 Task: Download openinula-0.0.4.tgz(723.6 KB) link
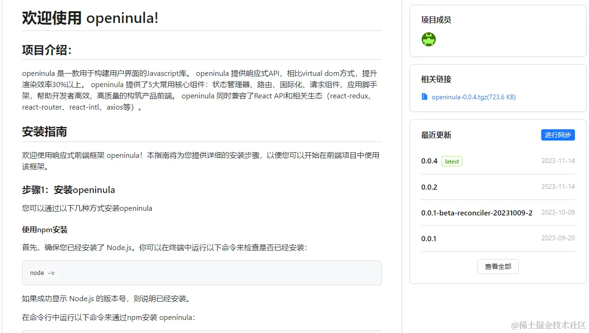[473, 97]
